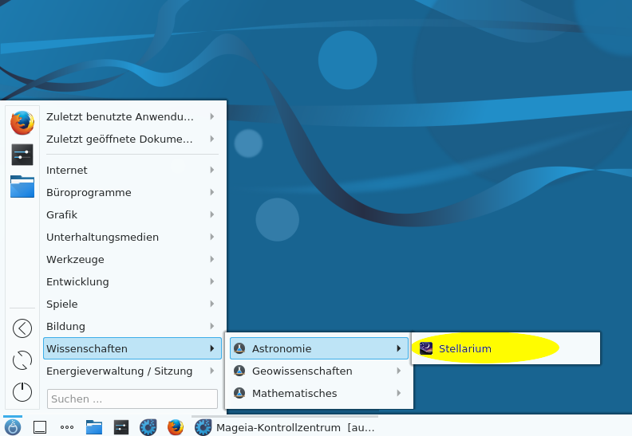This screenshot has height=436, width=632.
Task: Open file manager folder icon in menu sidebar
Action: click(22, 187)
